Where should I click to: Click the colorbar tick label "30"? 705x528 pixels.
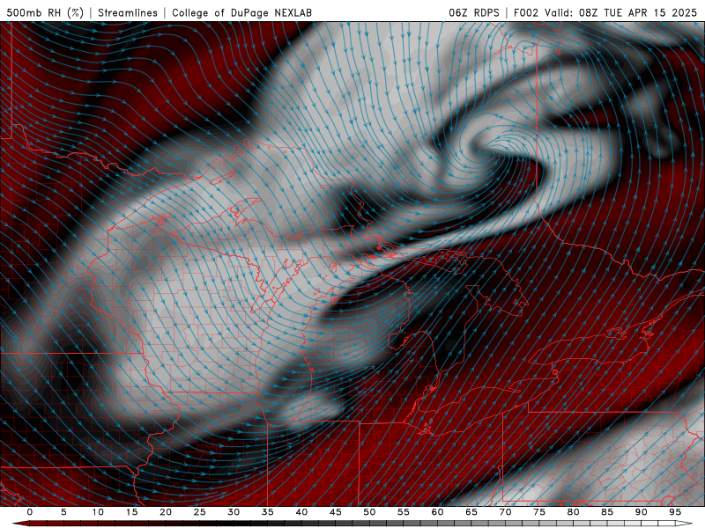(234, 512)
